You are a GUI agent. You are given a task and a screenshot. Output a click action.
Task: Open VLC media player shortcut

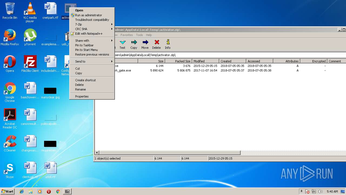[x=30, y=12]
